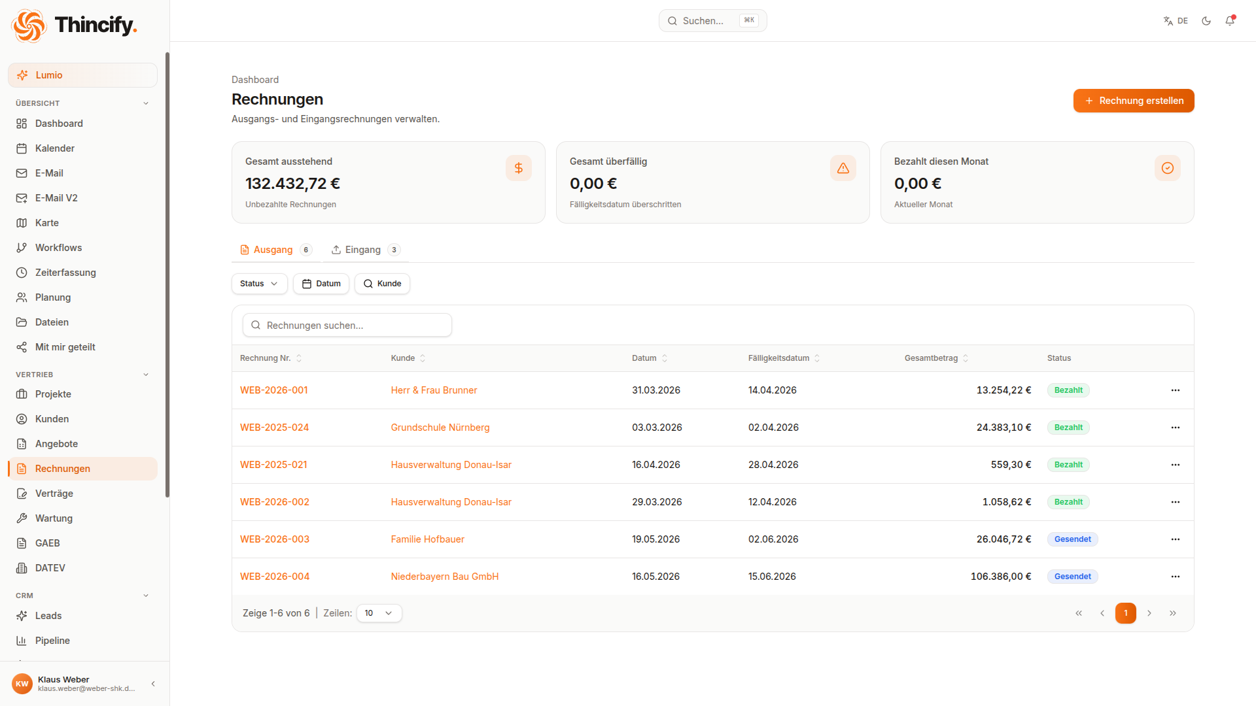This screenshot has width=1256, height=706.
Task: Open the Datum filter
Action: point(321,284)
